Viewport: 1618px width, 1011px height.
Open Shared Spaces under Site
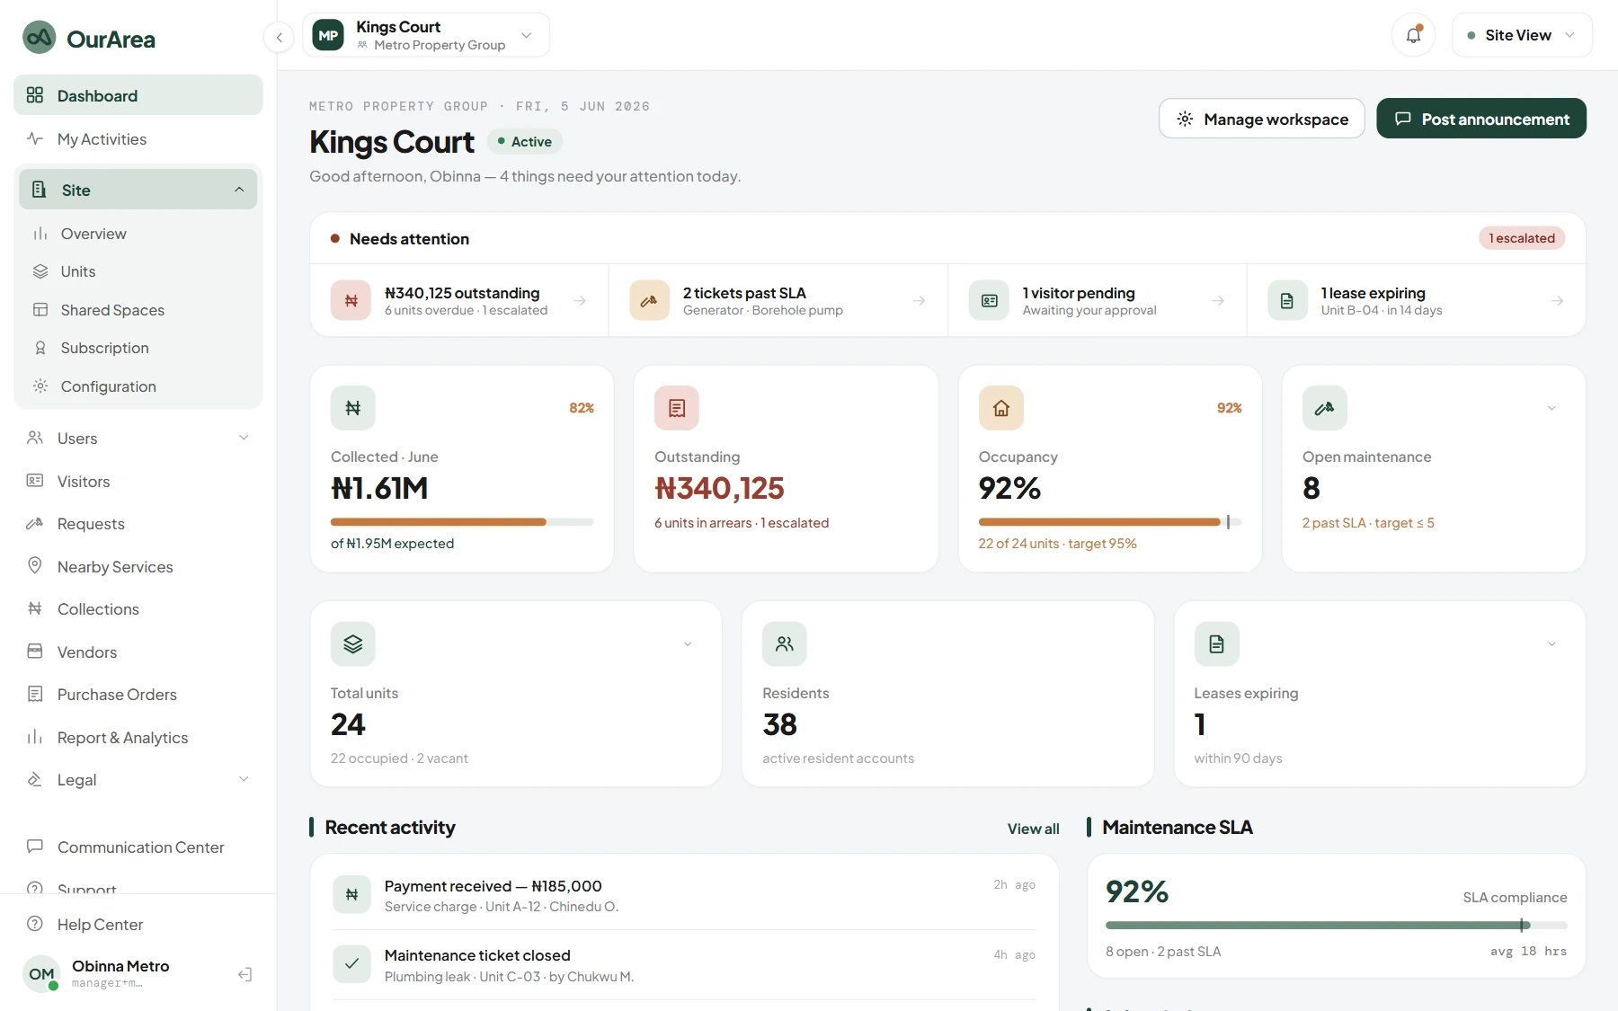[x=138, y=310]
